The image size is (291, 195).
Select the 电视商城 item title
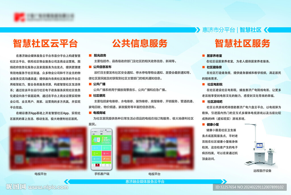pyautogui.click(x=99, y=113)
